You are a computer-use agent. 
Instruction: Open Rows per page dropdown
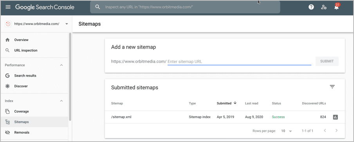(x=287, y=131)
